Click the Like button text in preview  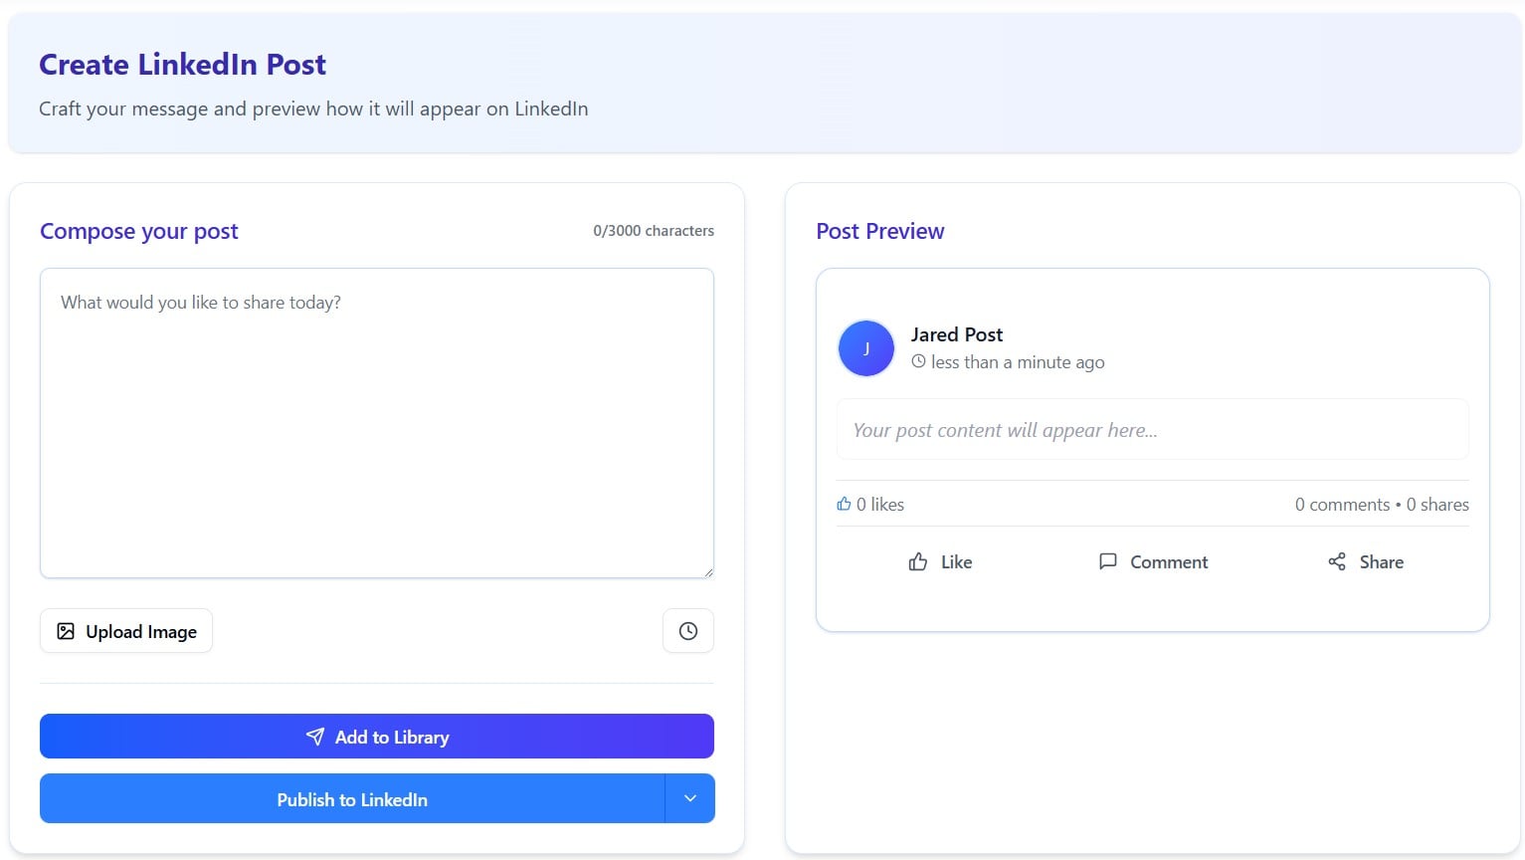[956, 562]
